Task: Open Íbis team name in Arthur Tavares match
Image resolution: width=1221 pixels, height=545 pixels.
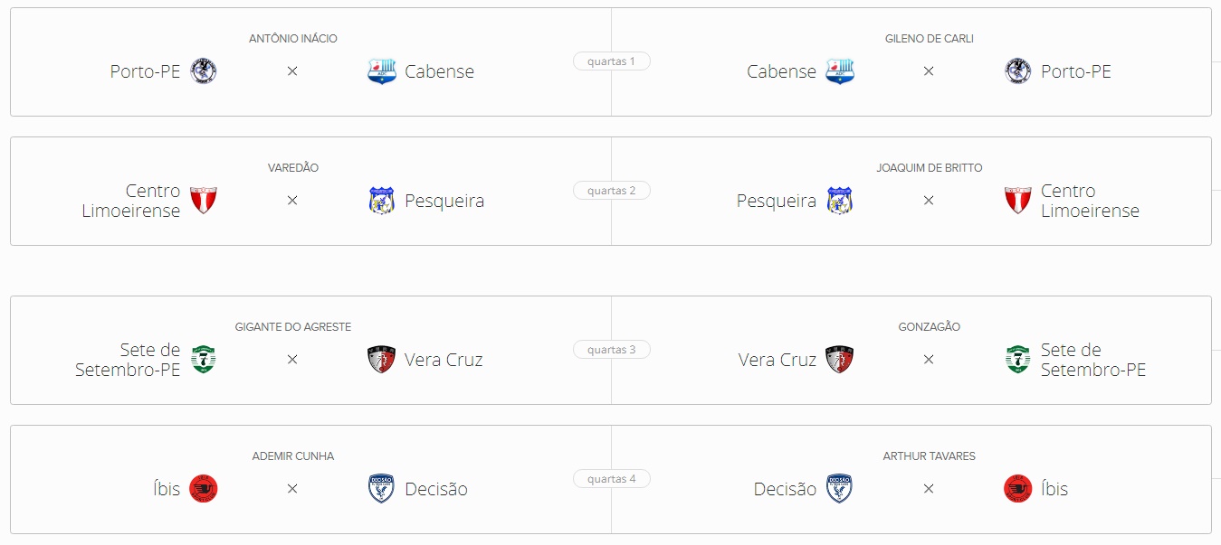Action: (x=1054, y=489)
